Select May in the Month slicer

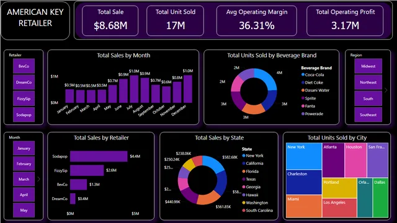click(24, 210)
